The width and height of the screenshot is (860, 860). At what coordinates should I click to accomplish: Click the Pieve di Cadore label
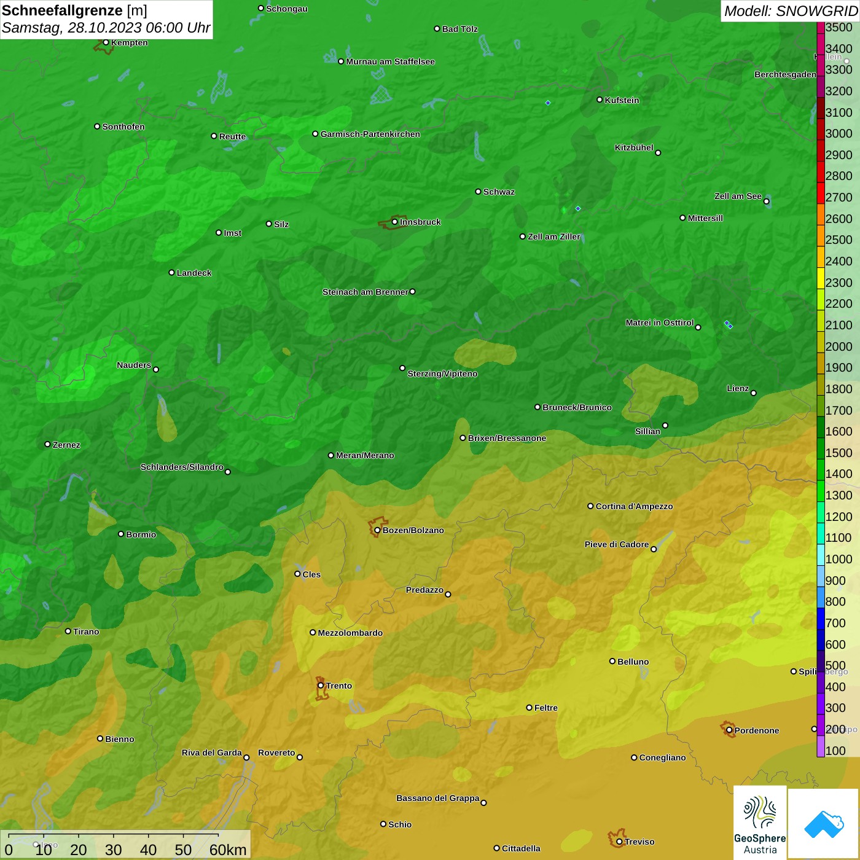pos(617,544)
